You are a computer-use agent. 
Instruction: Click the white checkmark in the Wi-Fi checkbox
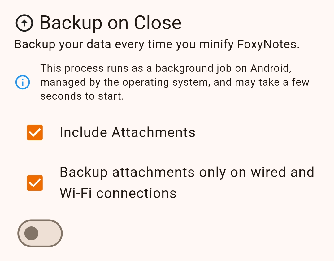point(35,183)
